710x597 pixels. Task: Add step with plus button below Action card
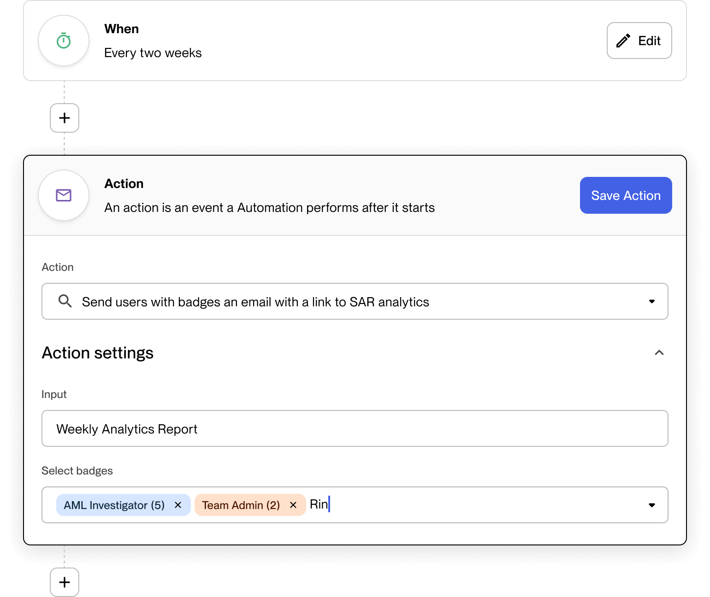coord(65,582)
